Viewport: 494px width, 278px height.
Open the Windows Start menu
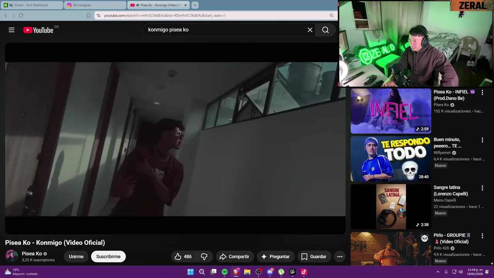click(190, 272)
